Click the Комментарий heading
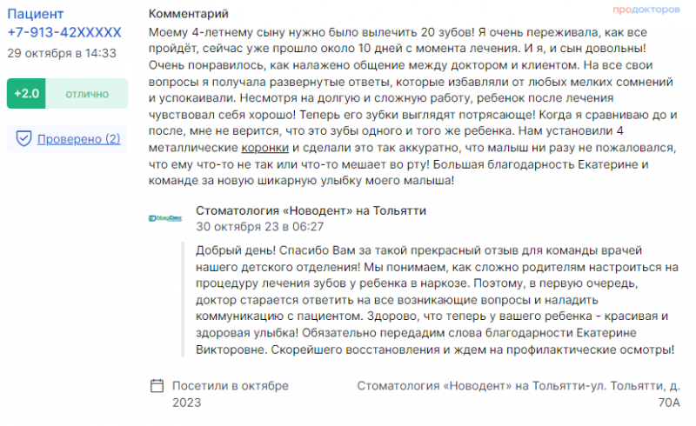Image resolution: width=696 pixels, height=426 pixels. click(x=188, y=14)
